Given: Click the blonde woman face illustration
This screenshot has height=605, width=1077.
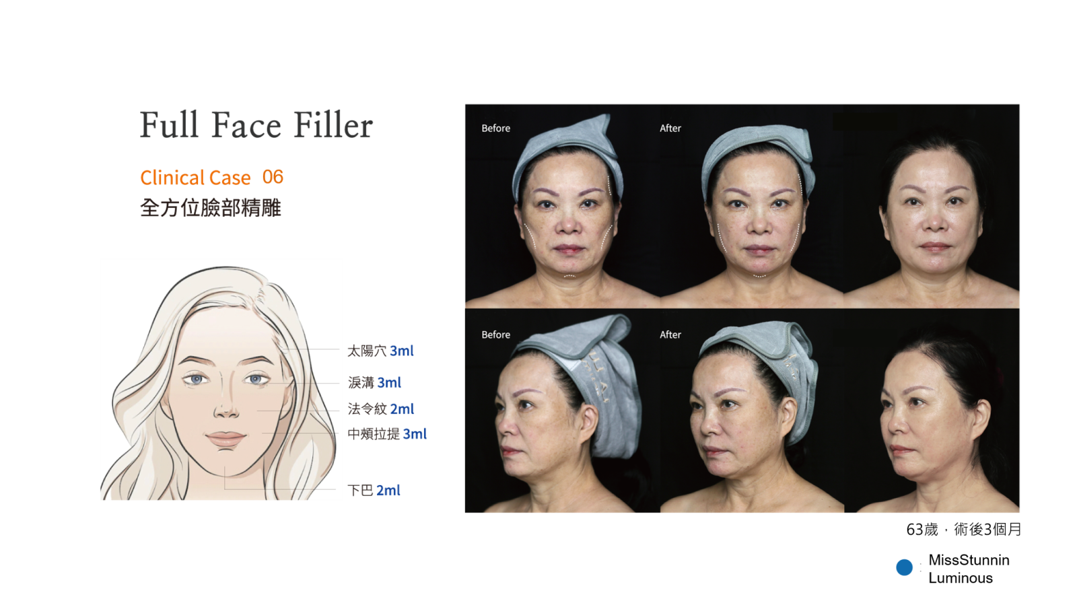Looking at the screenshot, I should pos(217,383).
